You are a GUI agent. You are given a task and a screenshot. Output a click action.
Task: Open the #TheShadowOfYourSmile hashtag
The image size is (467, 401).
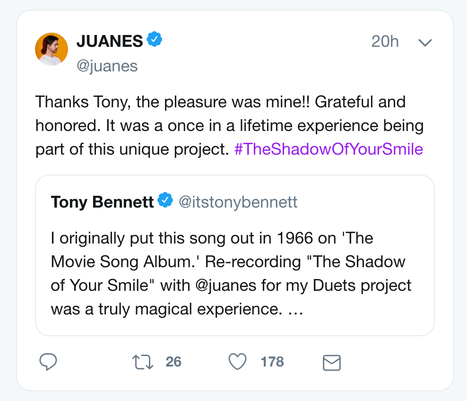(x=329, y=149)
